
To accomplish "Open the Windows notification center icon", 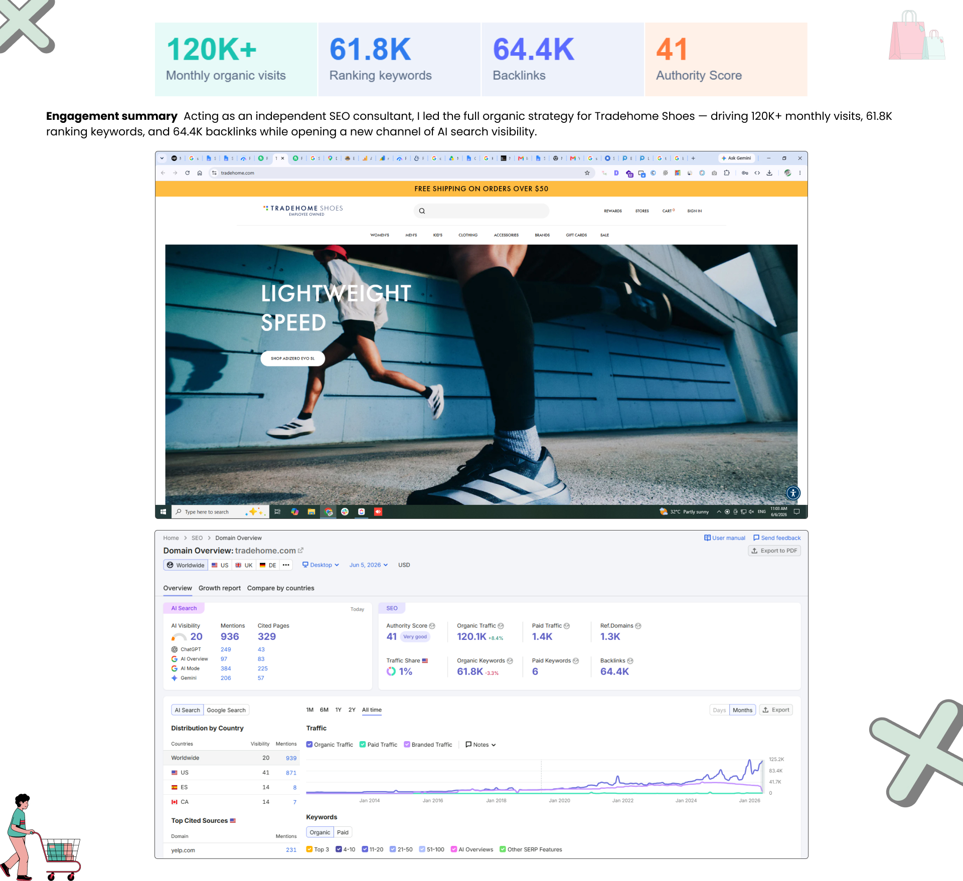I will (x=796, y=512).
